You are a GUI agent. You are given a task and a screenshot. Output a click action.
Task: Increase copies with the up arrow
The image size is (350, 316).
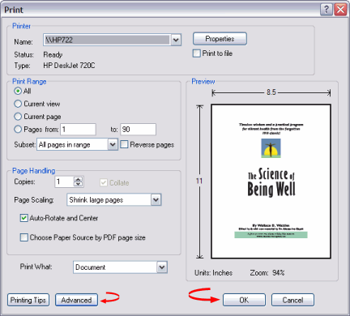tap(78, 179)
